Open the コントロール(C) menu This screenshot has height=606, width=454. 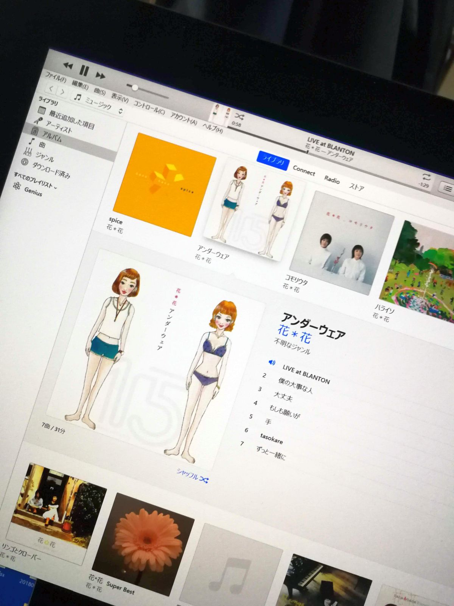tap(149, 108)
